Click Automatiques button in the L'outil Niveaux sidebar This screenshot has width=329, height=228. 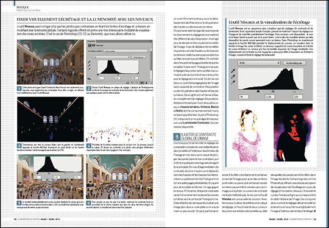(294, 63)
